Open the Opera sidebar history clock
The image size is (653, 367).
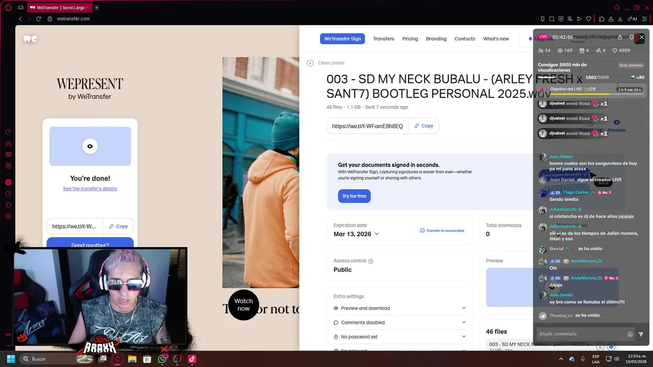tap(8, 194)
